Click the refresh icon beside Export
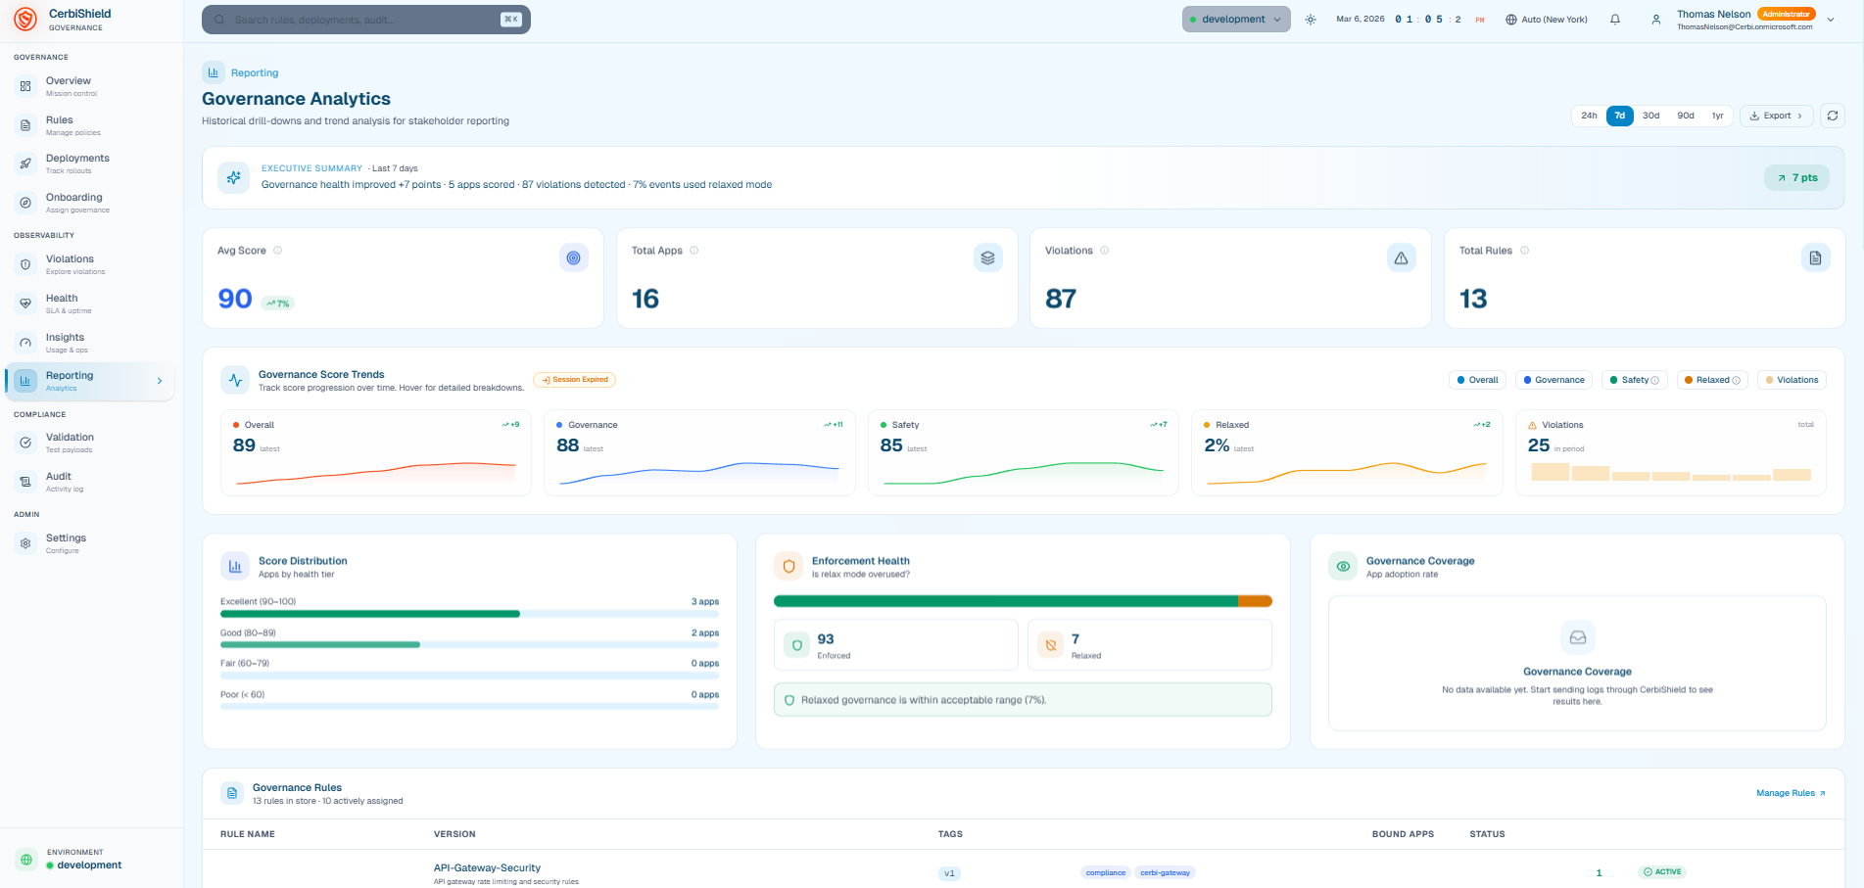This screenshot has width=1864, height=888. [1832, 116]
